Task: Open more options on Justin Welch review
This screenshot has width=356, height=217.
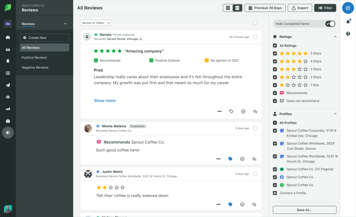Action: click(218, 204)
